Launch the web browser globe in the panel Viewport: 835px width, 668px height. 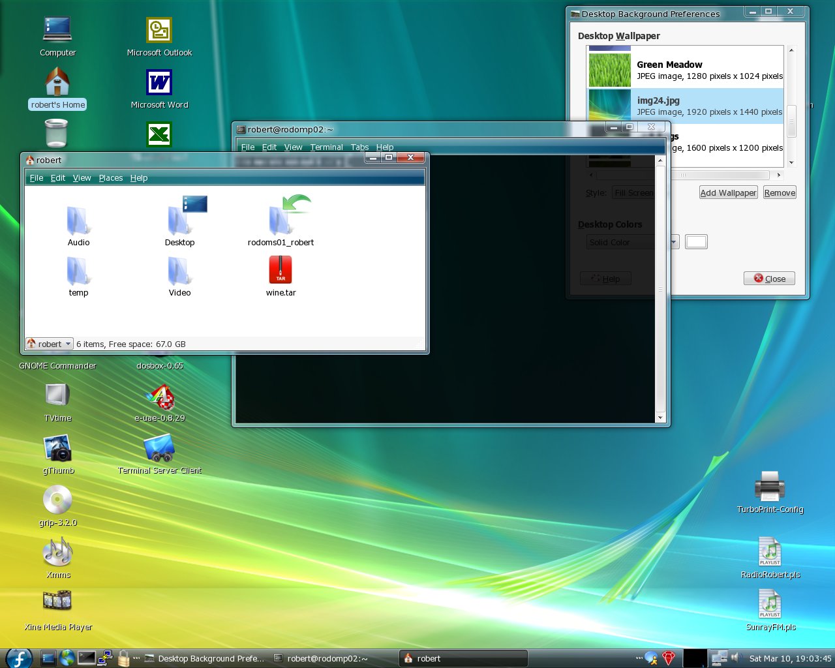(67, 658)
